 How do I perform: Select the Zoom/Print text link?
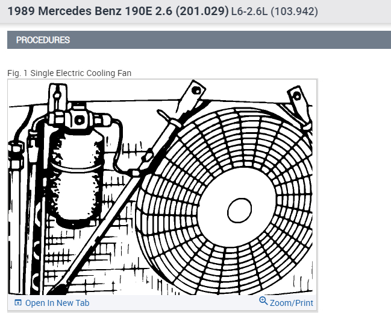(x=292, y=303)
